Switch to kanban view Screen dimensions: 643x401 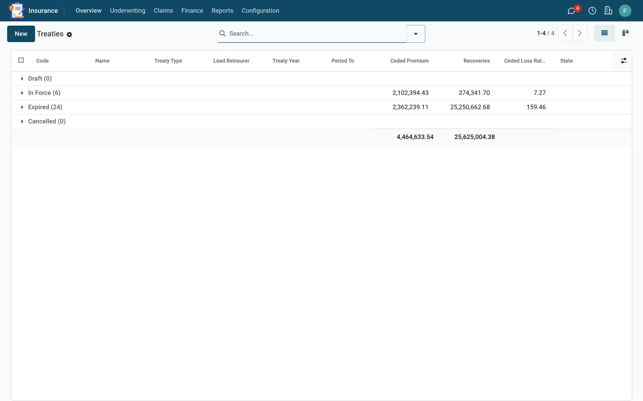(625, 33)
